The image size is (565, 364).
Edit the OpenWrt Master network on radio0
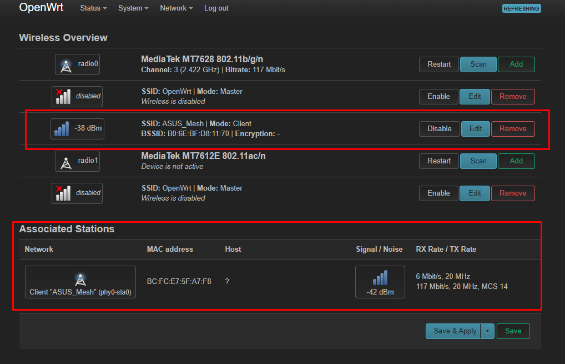pyautogui.click(x=475, y=96)
